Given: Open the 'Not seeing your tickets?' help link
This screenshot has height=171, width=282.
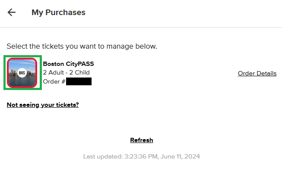Looking at the screenshot, I should click(43, 105).
